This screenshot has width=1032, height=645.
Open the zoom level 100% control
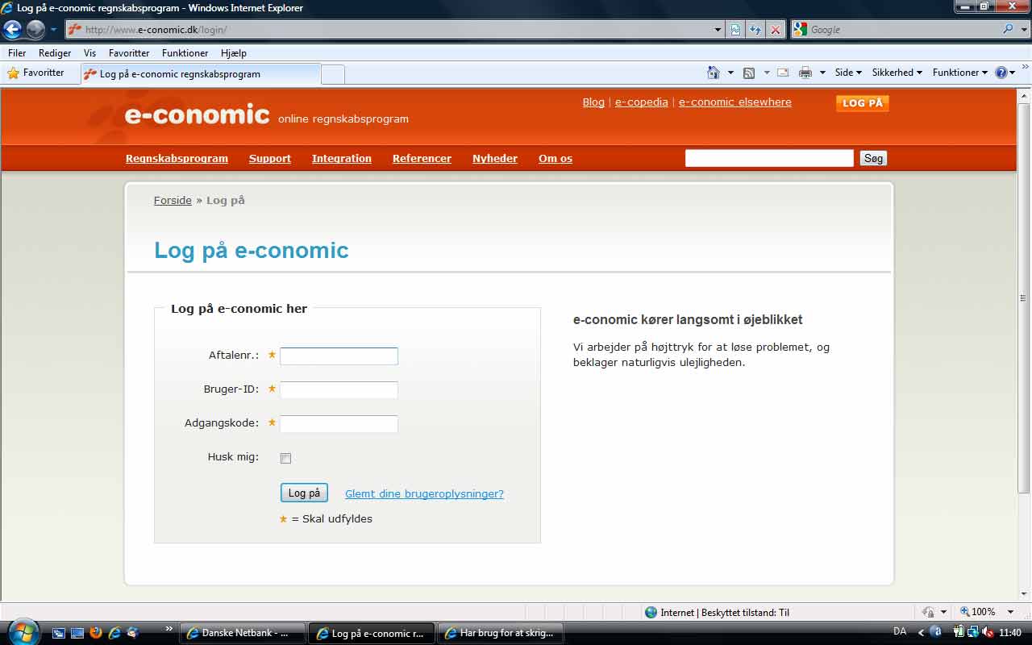[983, 612]
